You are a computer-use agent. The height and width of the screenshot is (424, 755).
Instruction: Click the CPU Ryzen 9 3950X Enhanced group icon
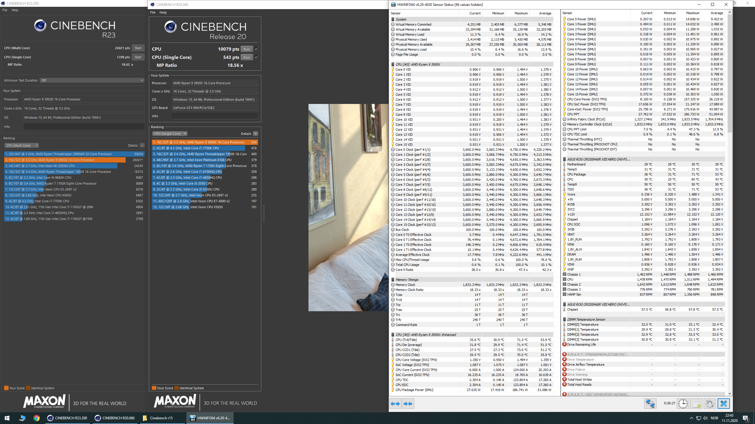click(x=393, y=335)
